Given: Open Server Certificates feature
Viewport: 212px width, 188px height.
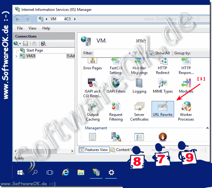Looking at the screenshot, I should 139,111.
